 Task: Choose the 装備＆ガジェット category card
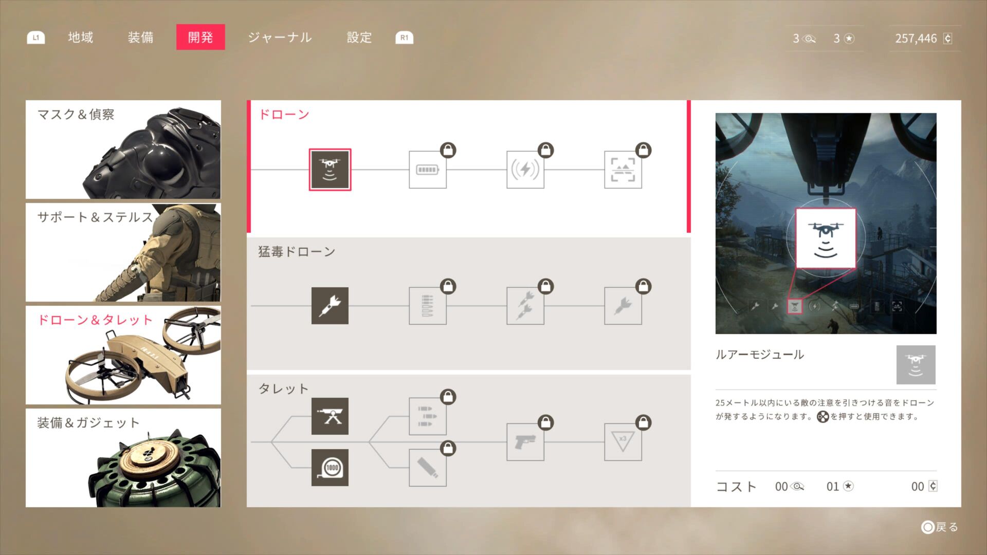tap(123, 458)
